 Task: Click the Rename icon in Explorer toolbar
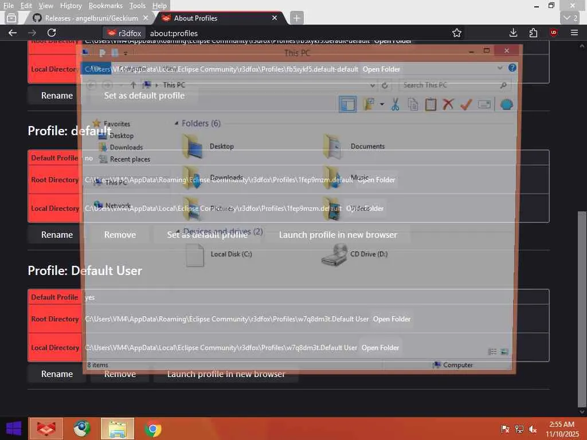(x=484, y=104)
